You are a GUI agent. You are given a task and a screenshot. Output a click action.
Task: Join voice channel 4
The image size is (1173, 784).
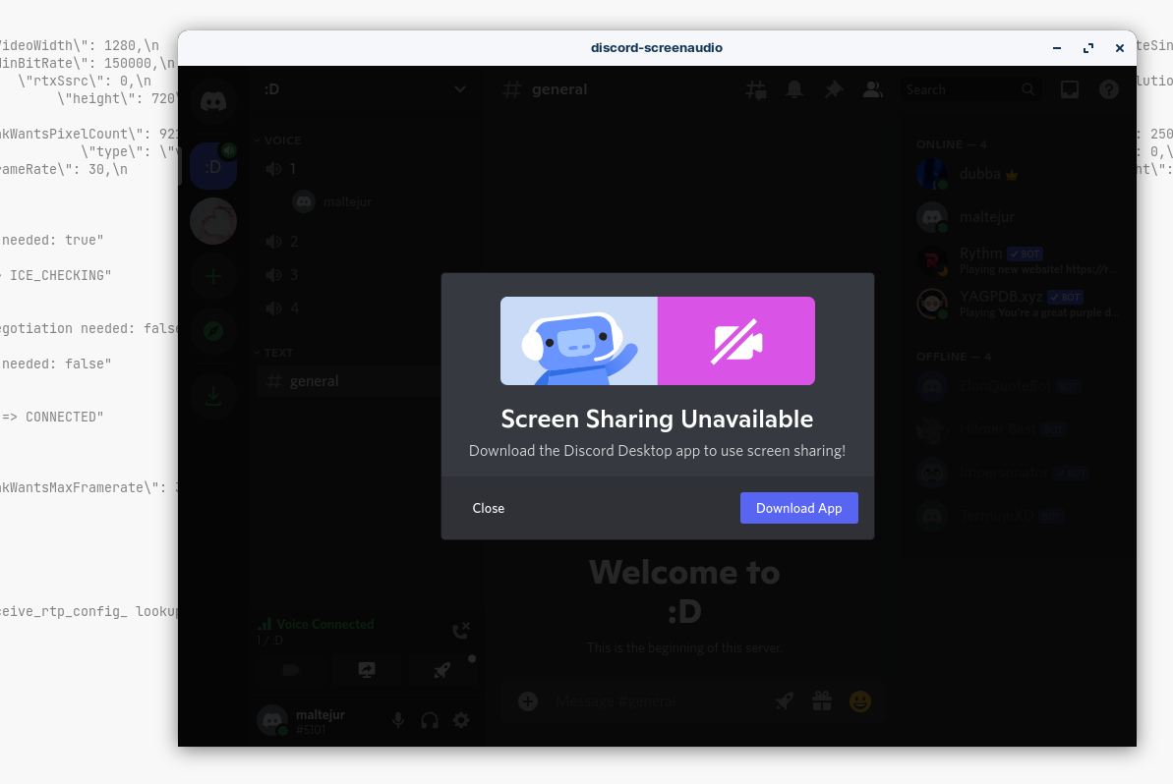click(367, 308)
